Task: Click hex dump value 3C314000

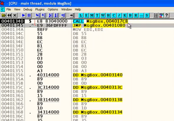Action: [48, 87]
